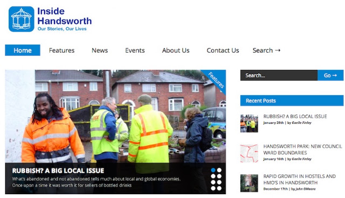
Task: Click the slider excerpt about abandoned items and economies
Action: 96,182
